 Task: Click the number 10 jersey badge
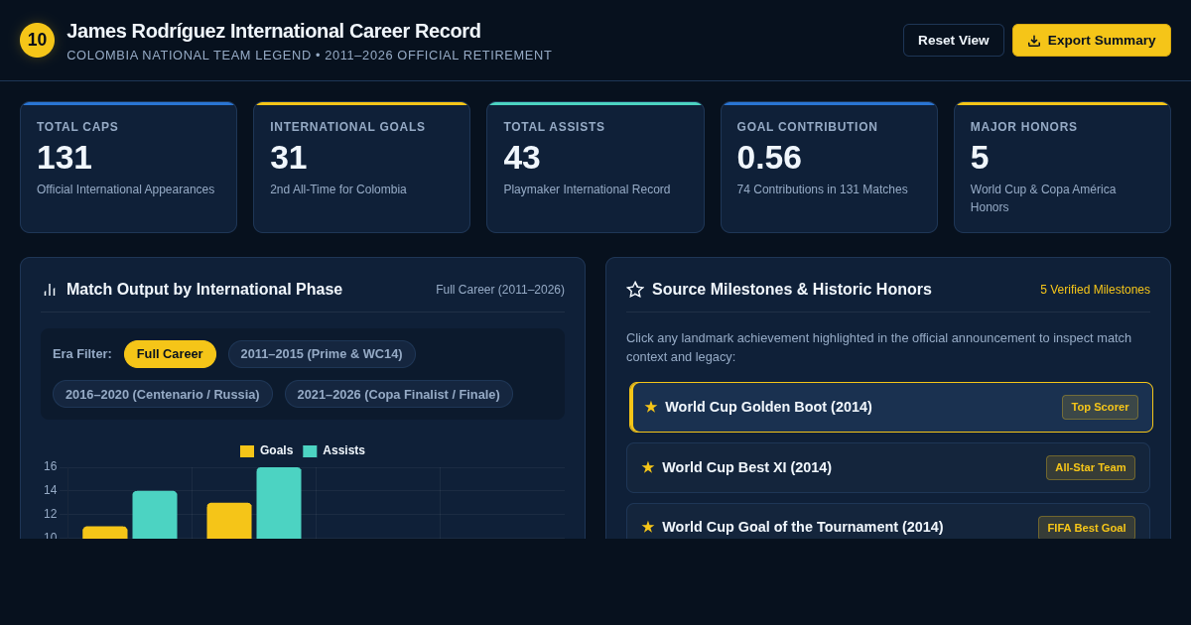(x=37, y=40)
